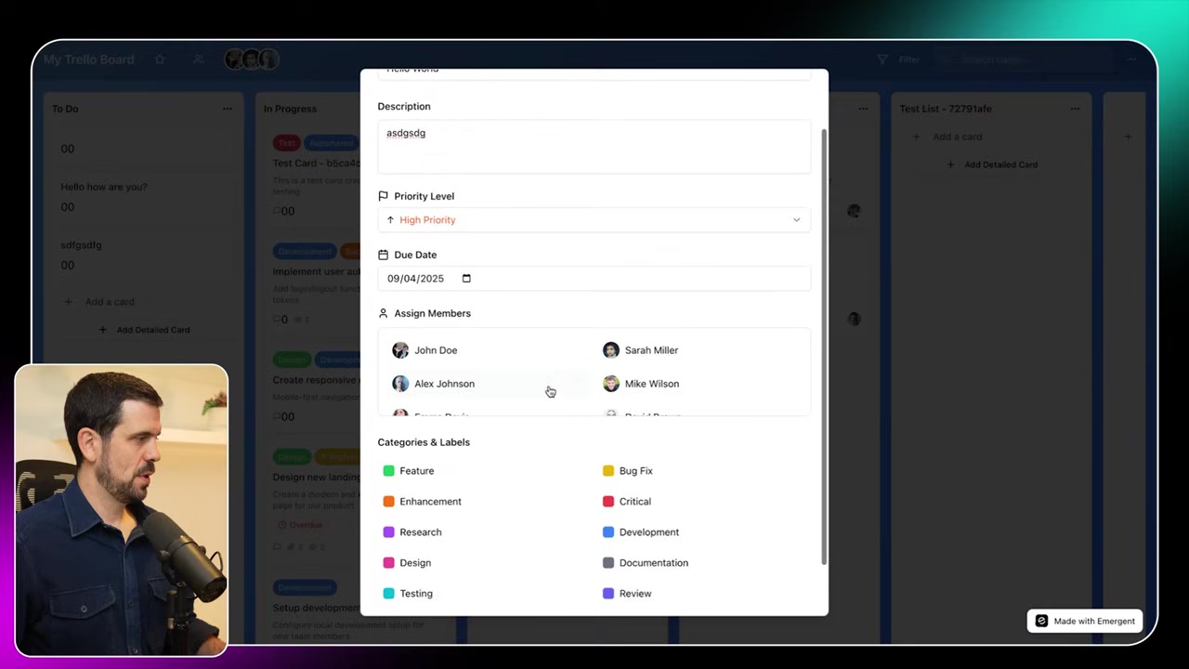Open the To Do list options menu
Screen dimensions: 1189x669
227,109
